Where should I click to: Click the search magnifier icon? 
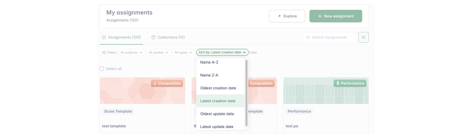(308, 37)
